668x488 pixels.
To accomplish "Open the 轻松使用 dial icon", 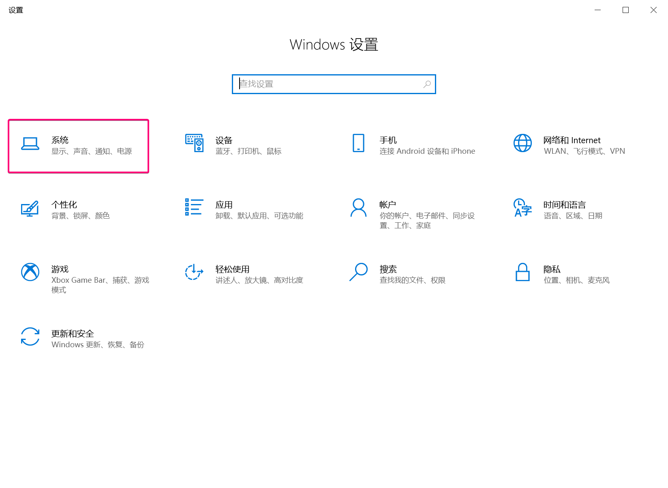I will coord(194,272).
